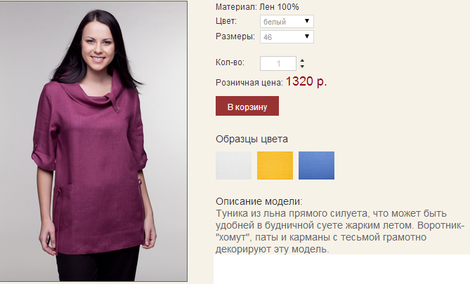Click the Цвет: label
The image size is (470, 284).
pos(226,21)
